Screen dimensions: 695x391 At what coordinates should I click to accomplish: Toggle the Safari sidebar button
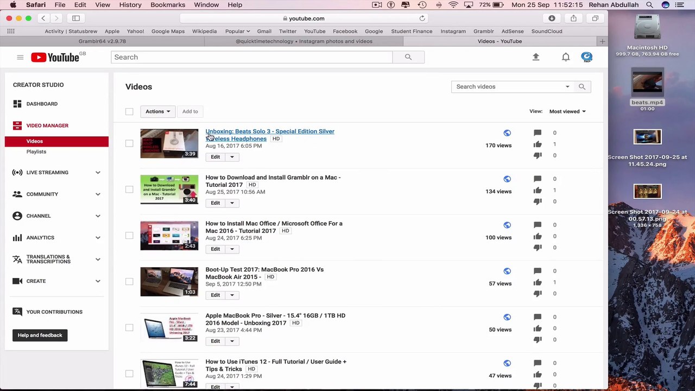point(76,18)
